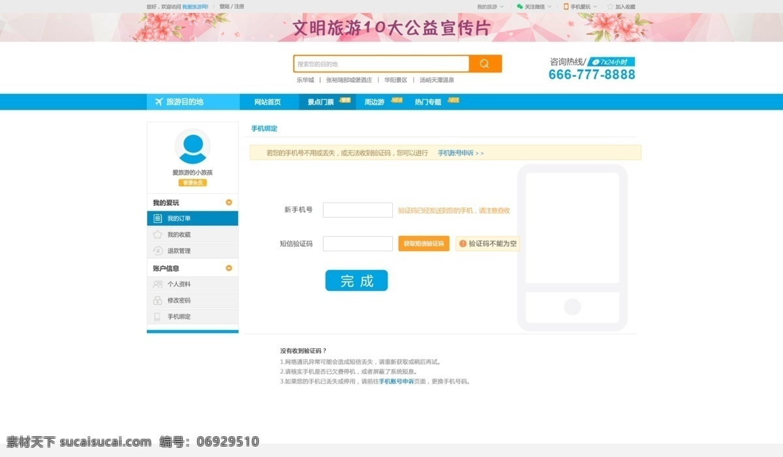Click the 注册 link in top bar

coord(239,7)
